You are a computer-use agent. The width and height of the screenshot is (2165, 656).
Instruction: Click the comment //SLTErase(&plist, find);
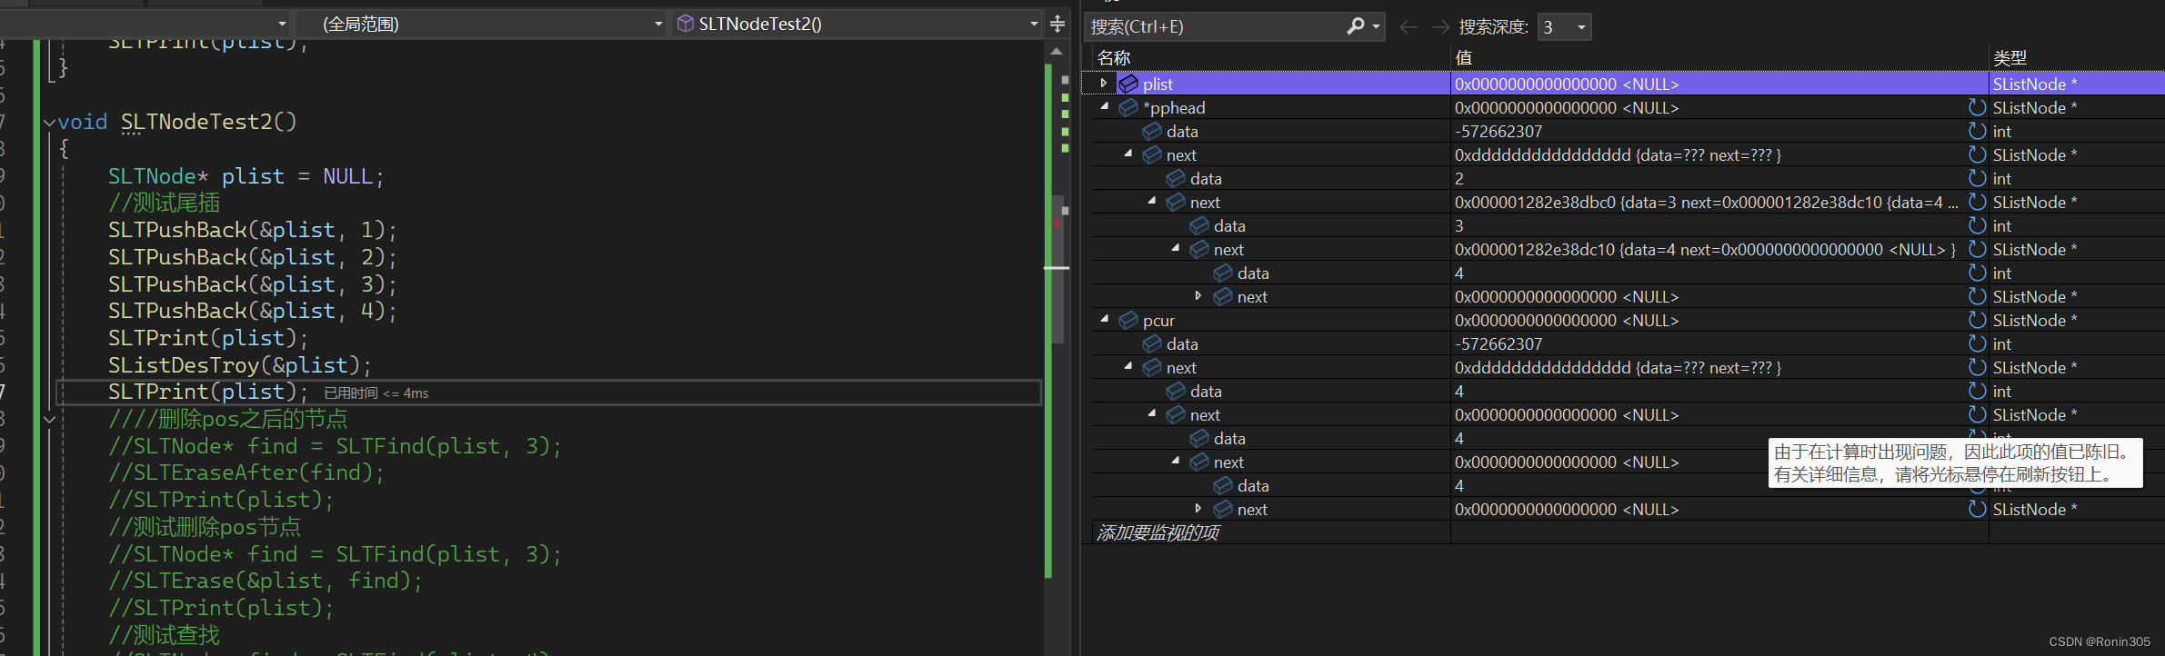(266, 581)
